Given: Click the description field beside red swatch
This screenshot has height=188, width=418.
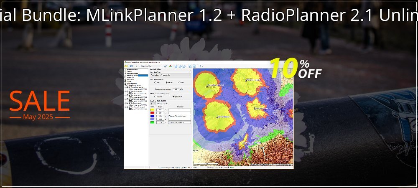Looking at the screenshot, I should [180, 113].
